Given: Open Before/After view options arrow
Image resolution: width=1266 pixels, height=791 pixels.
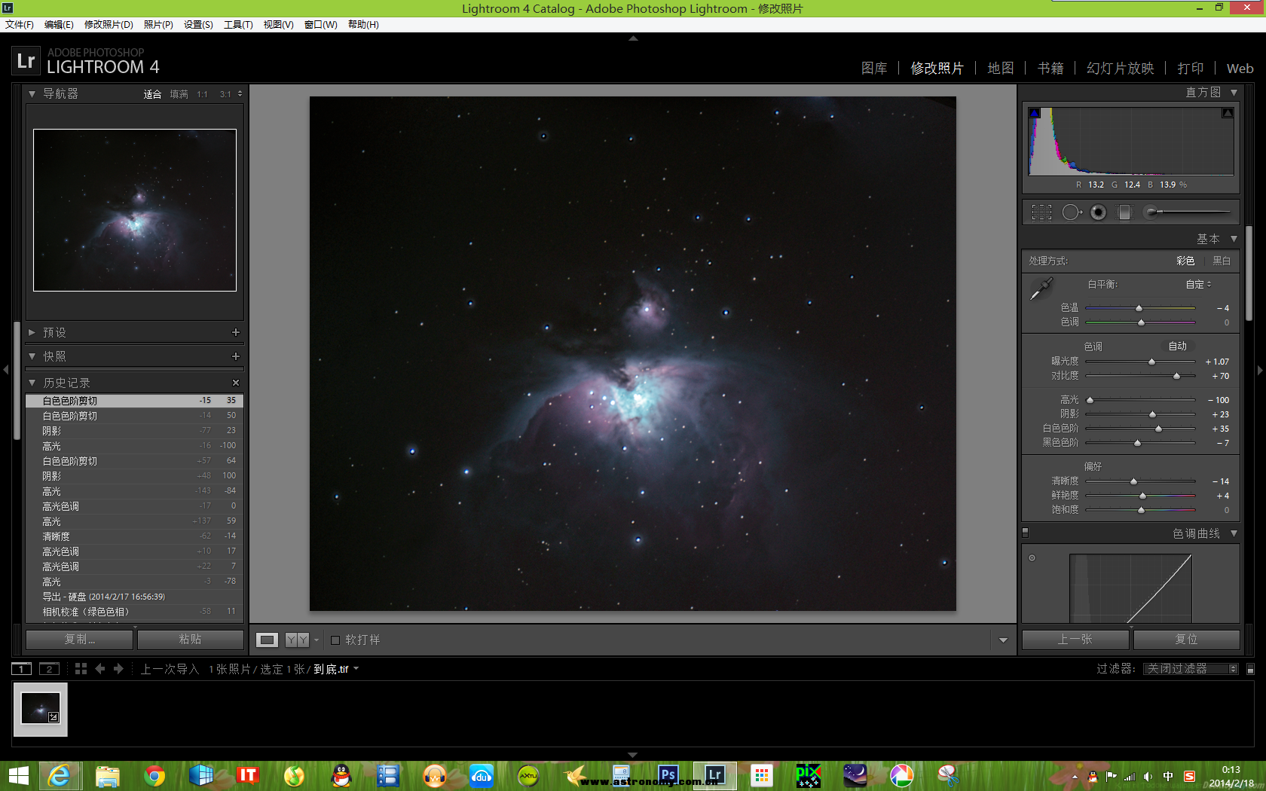Looking at the screenshot, I should [x=316, y=640].
